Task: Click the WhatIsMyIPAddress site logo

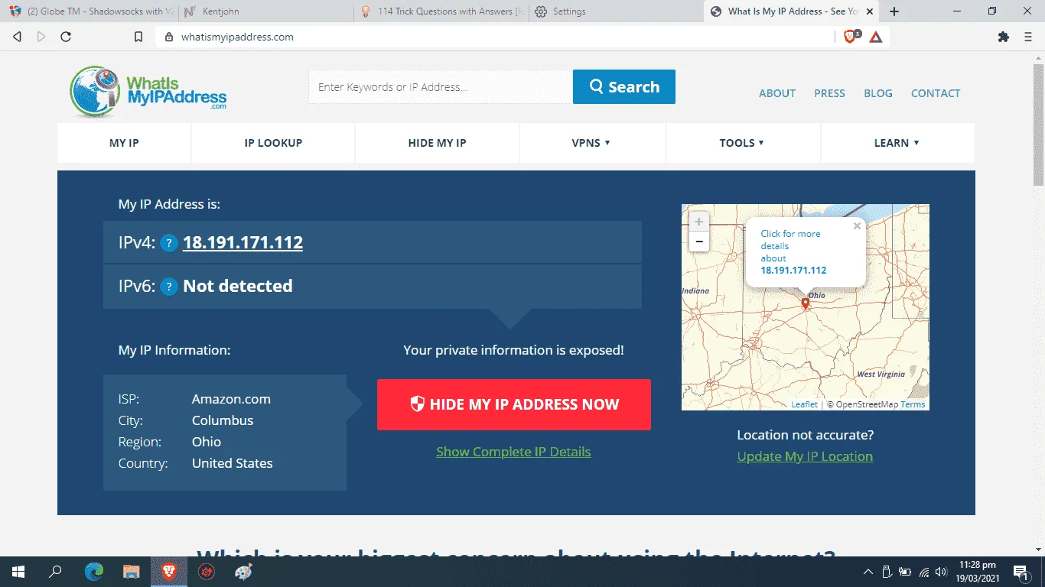Action: click(x=148, y=92)
